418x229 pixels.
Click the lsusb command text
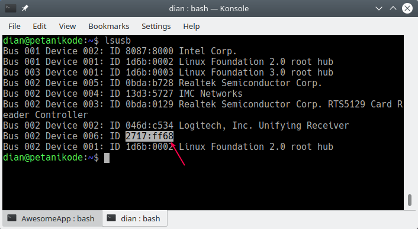[118, 40]
